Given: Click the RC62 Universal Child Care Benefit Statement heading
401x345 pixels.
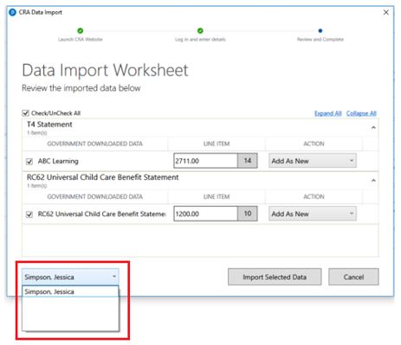Looking at the screenshot, I should (102, 177).
